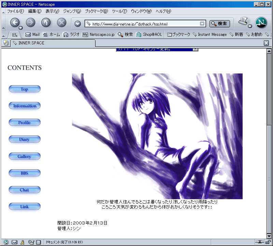Image resolution: width=273 pixels, height=246 pixels.
Task: Click the Link navigation button
Action: pyautogui.click(x=25, y=206)
